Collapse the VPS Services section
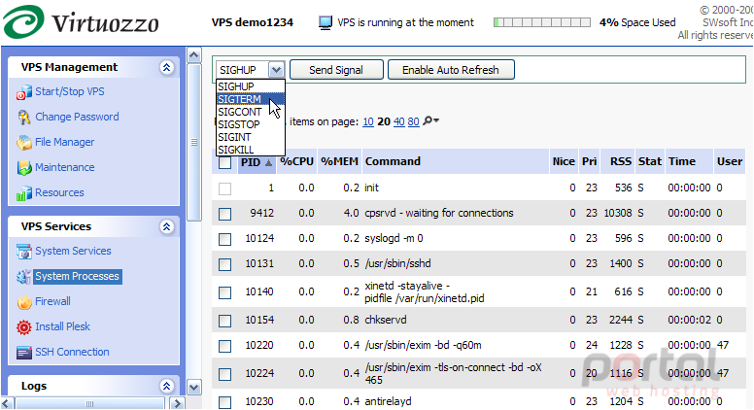 [x=166, y=227]
